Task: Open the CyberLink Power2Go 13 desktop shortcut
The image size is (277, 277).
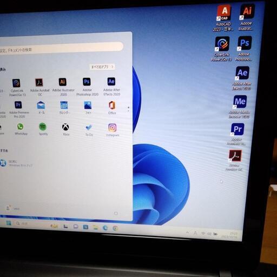Action: 222,49
